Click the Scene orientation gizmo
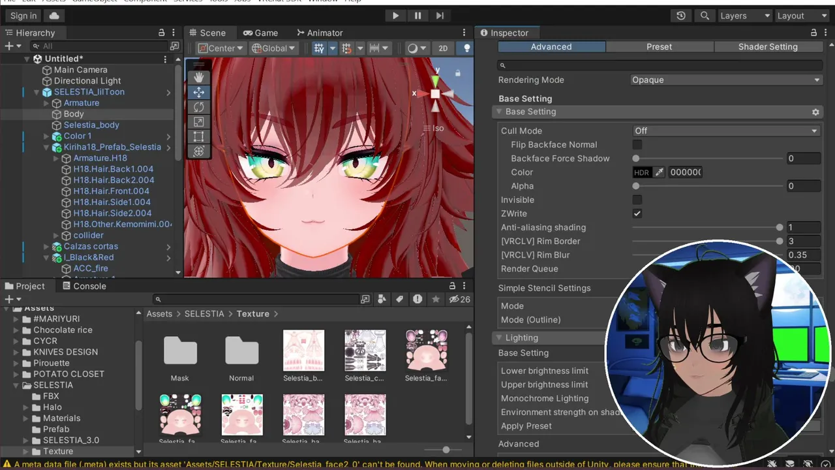 click(x=435, y=93)
